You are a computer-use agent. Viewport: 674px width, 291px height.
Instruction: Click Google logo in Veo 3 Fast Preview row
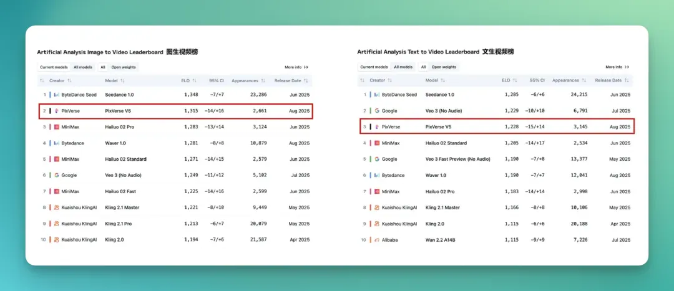(377, 160)
